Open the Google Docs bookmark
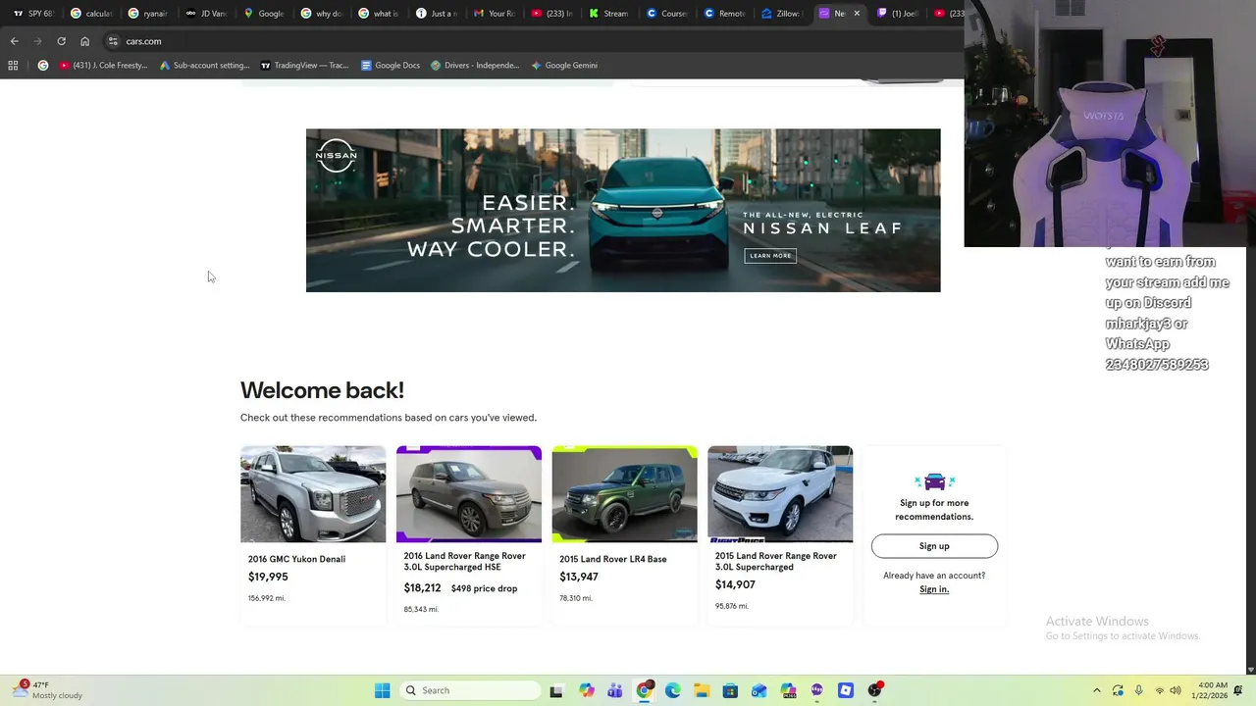The height and width of the screenshot is (706, 1256). point(391,66)
